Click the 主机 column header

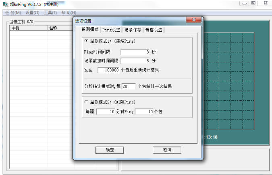[x=28, y=28]
